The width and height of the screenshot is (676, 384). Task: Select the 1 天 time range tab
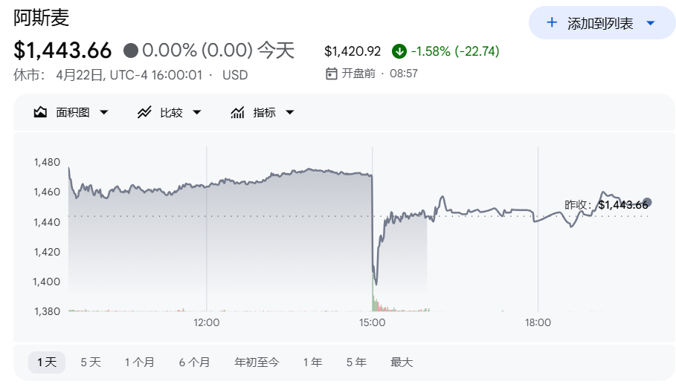(46, 362)
